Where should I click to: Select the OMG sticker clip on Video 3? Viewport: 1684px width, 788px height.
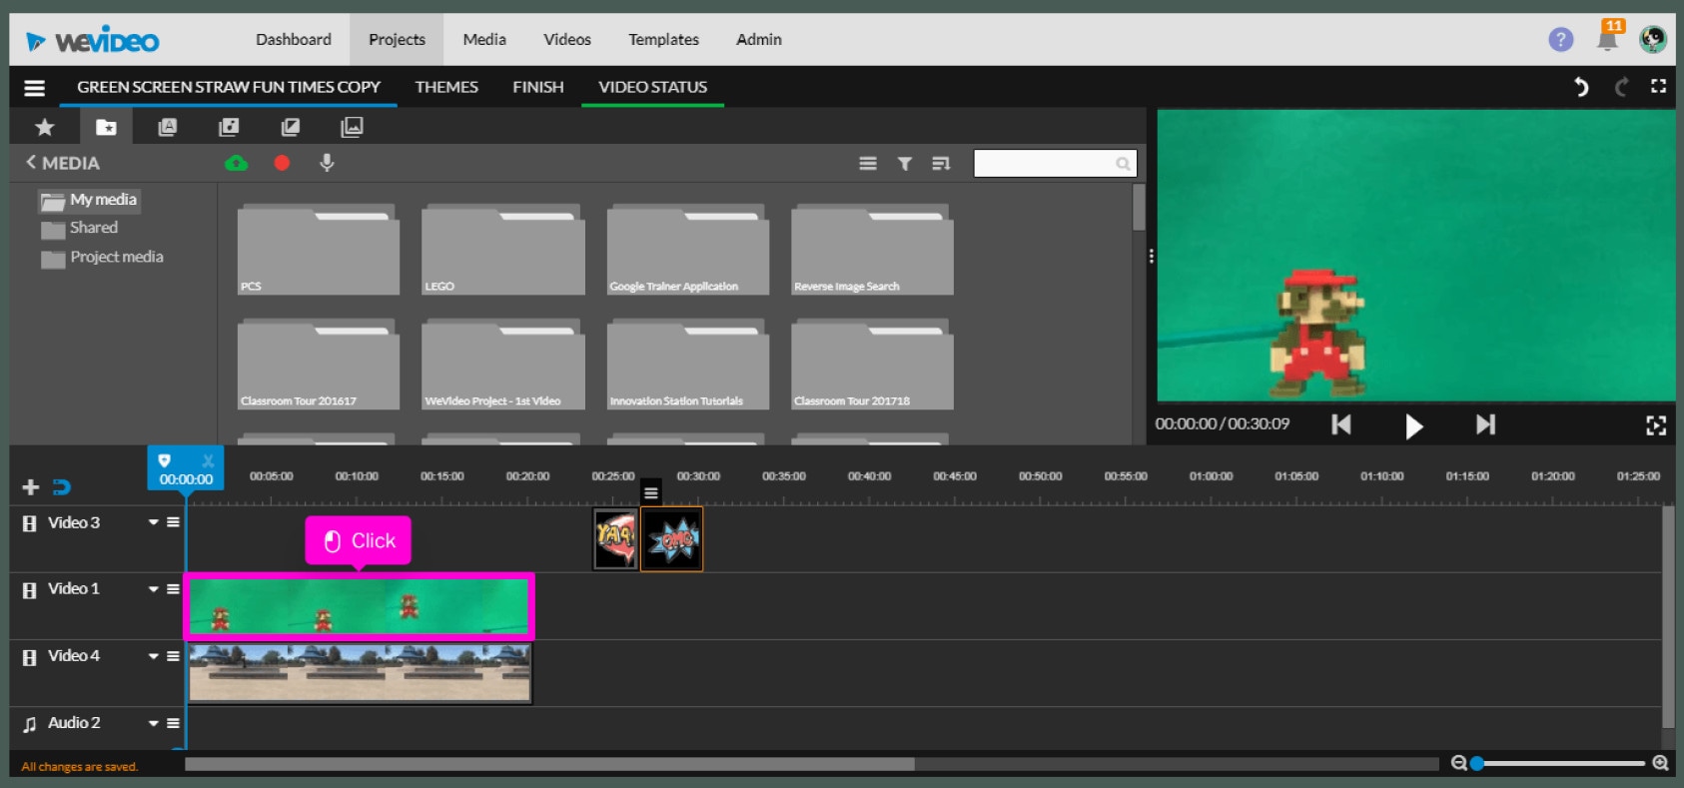tap(671, 539)
